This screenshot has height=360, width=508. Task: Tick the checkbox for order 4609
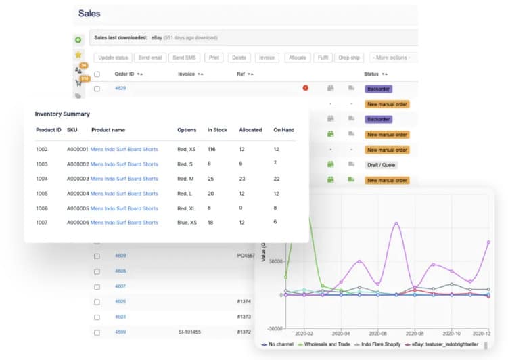pyautogui.click(x=97, y=256)
